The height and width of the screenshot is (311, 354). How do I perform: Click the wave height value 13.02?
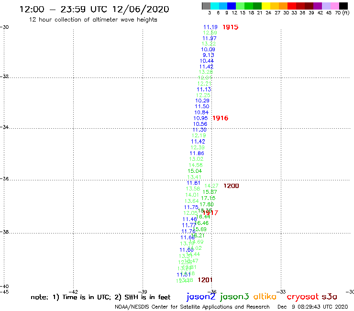(197, 159)
